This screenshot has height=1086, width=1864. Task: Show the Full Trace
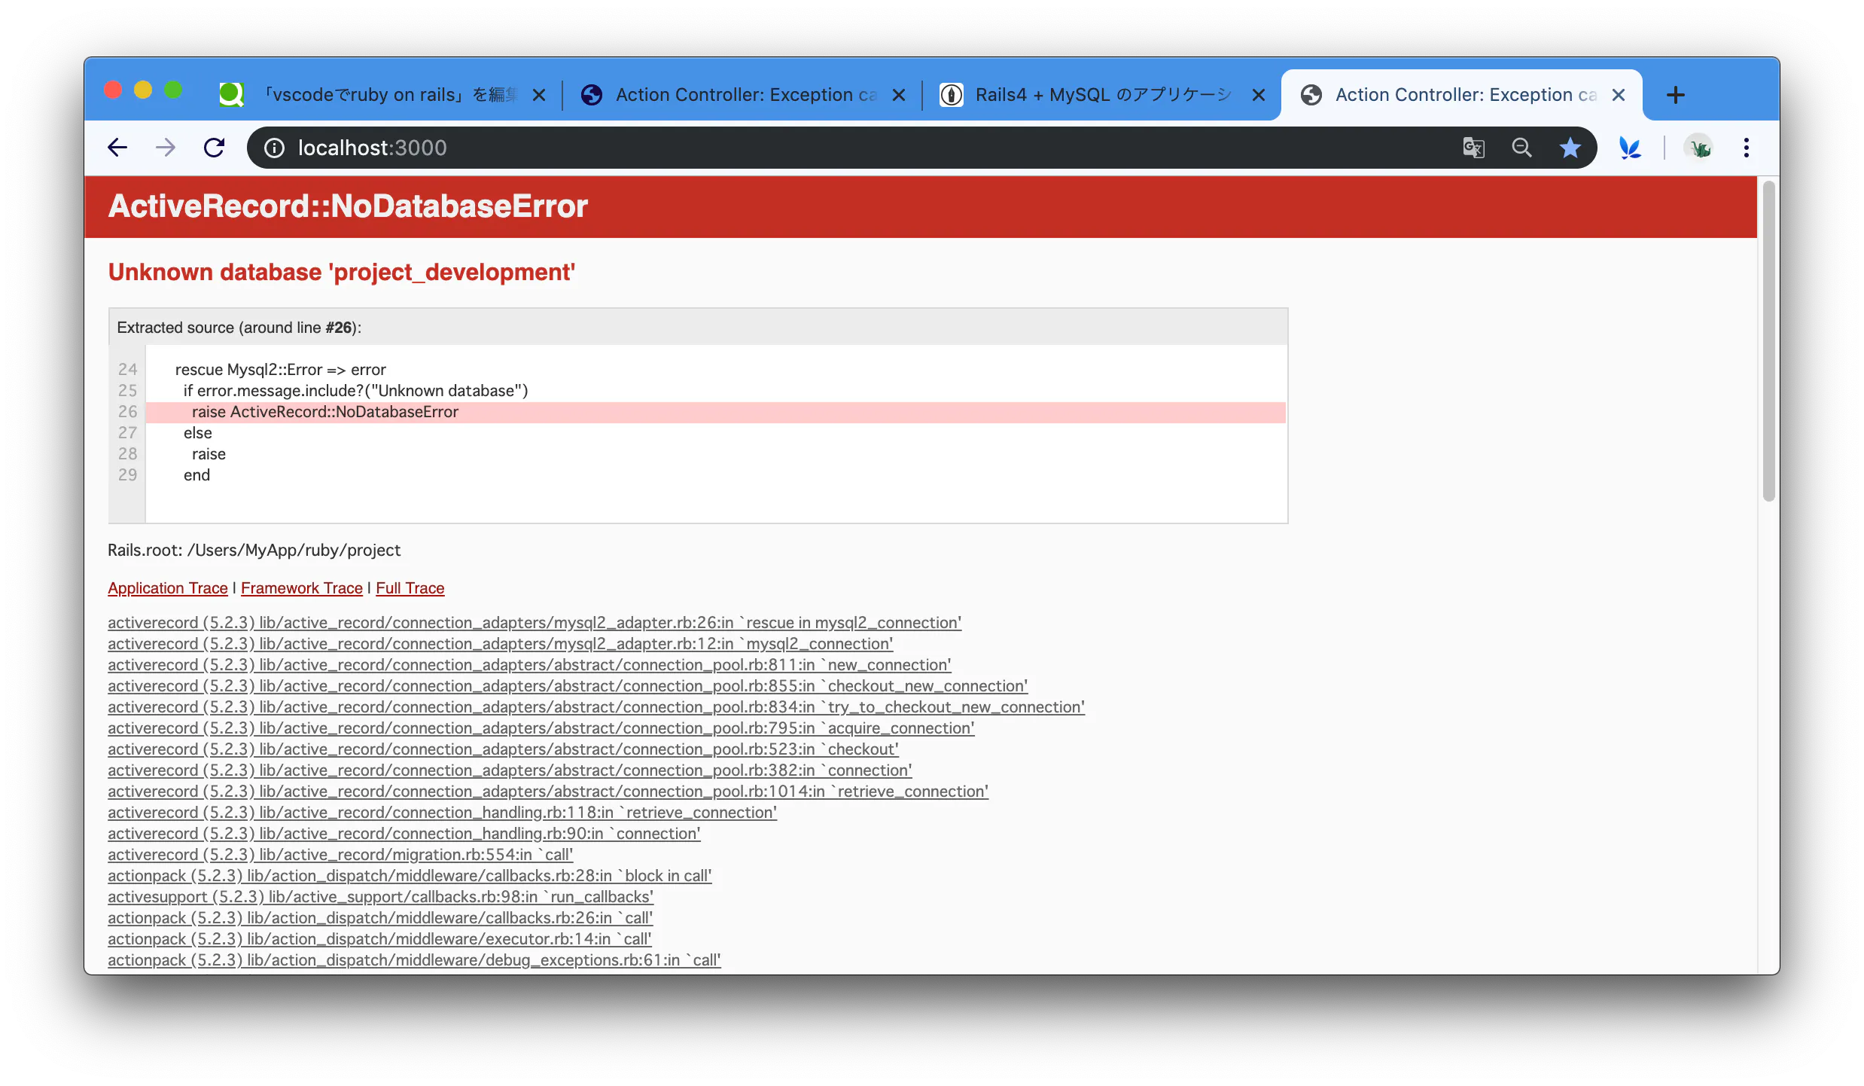(410, 588)
